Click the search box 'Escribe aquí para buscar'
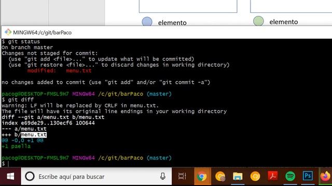 [96, 176]
